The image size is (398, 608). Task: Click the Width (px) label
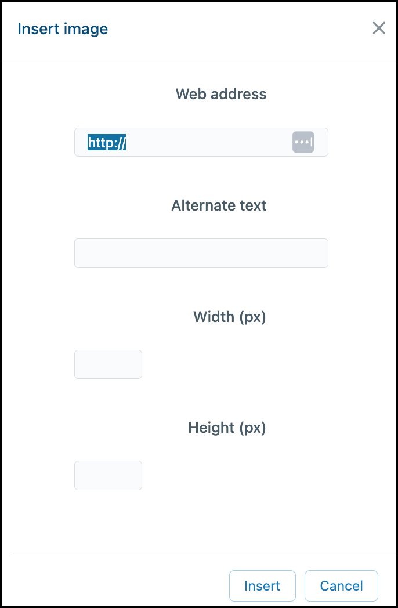pyautogui.click(x=230, y=317)
